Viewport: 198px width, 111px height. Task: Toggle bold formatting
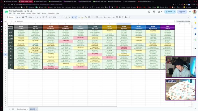73,17
